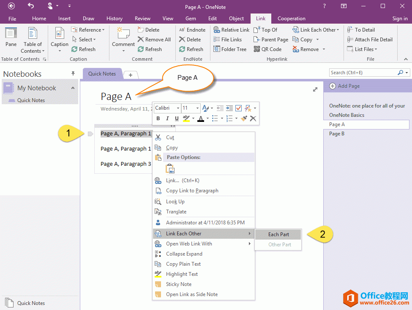Click the font color swatch in the mini toolbar
Screen dimensions: 412x310
[x=201, y=119]
